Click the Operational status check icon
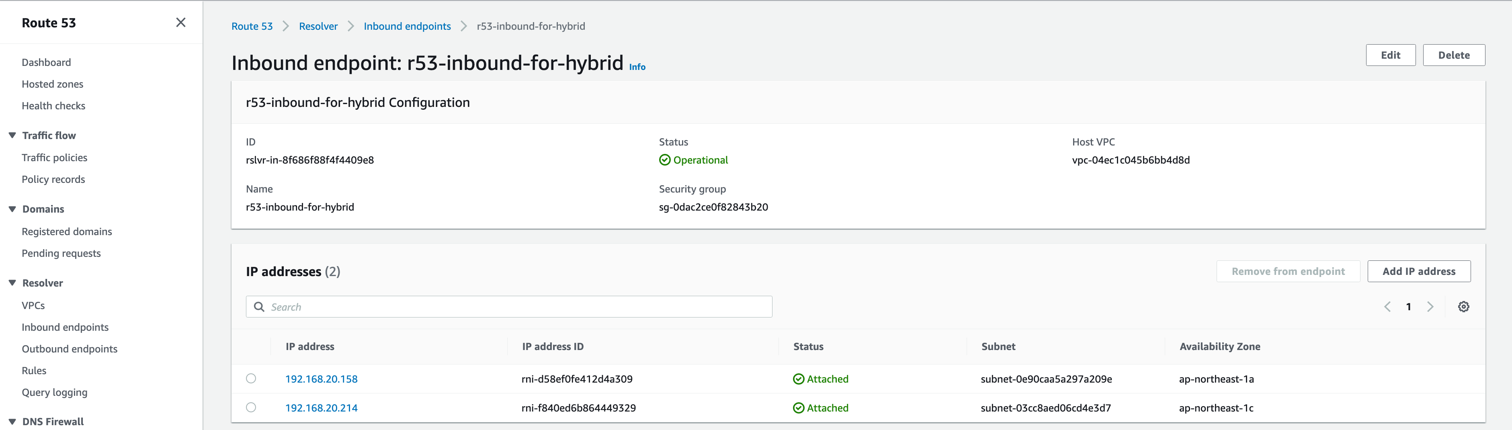Image resolution: width=1512 pixels, height=430 pixels. 664,160
